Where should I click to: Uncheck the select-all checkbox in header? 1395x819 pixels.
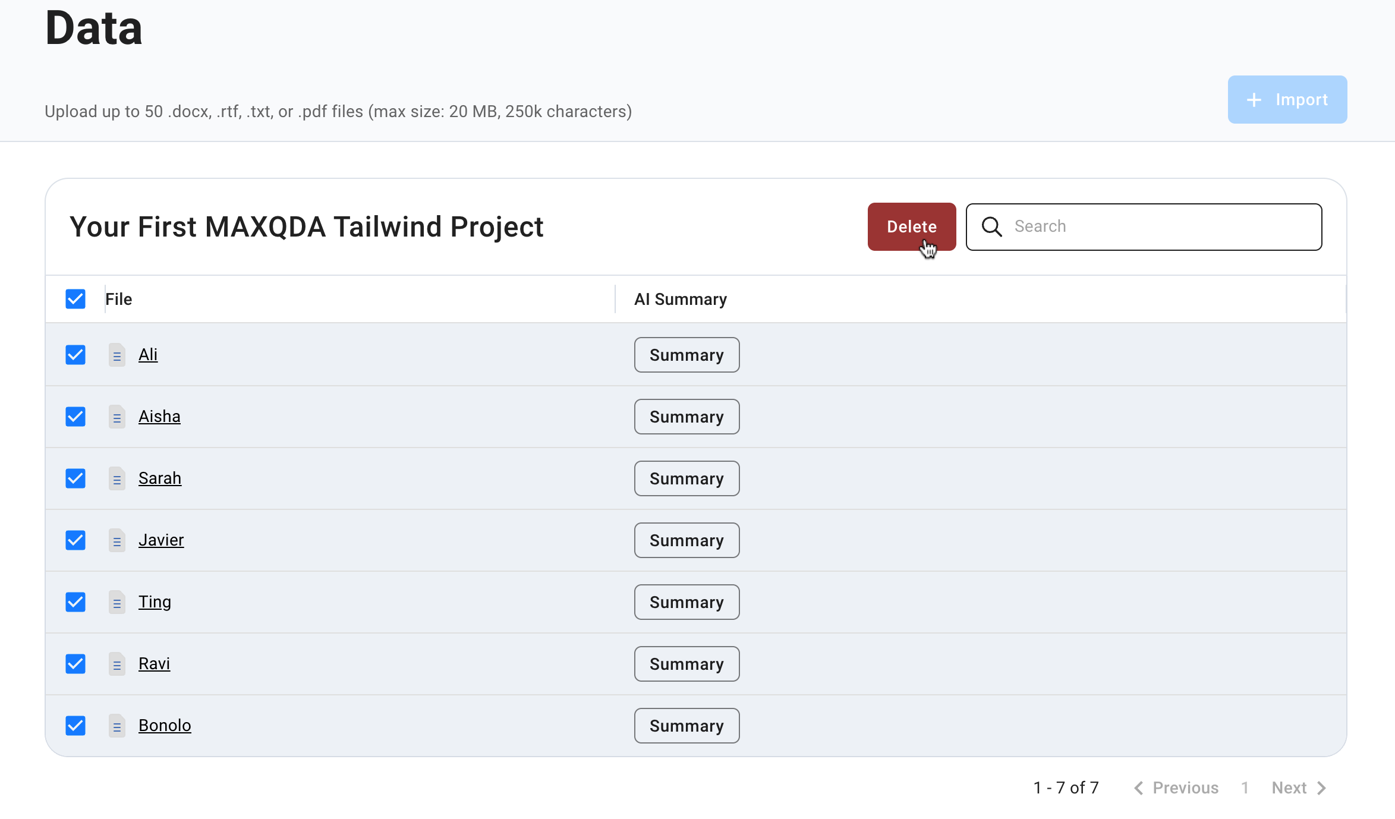(75, 299)
